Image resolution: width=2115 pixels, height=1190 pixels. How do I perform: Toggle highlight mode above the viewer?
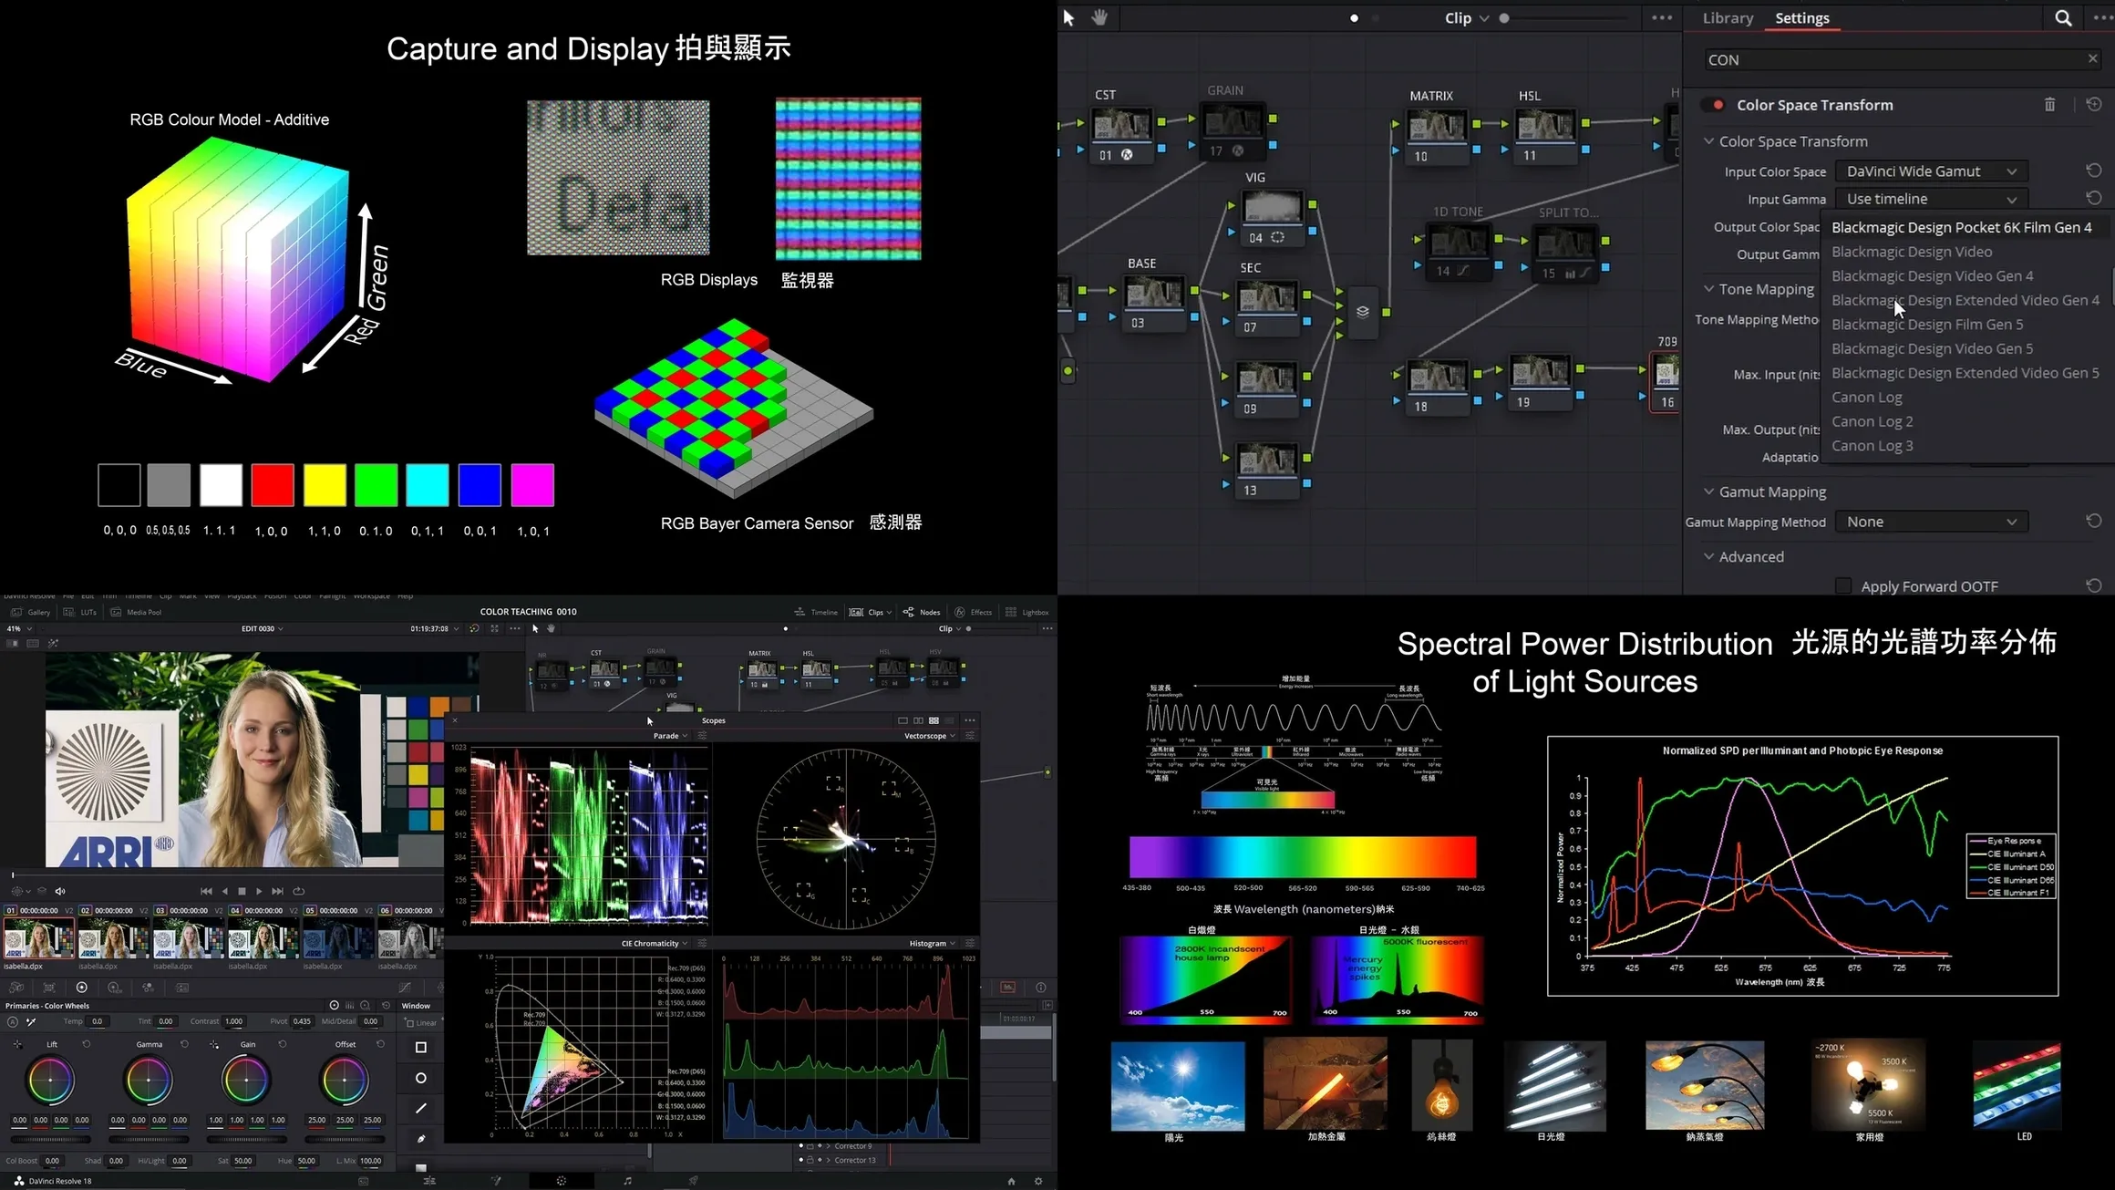(x=53, y=643)
